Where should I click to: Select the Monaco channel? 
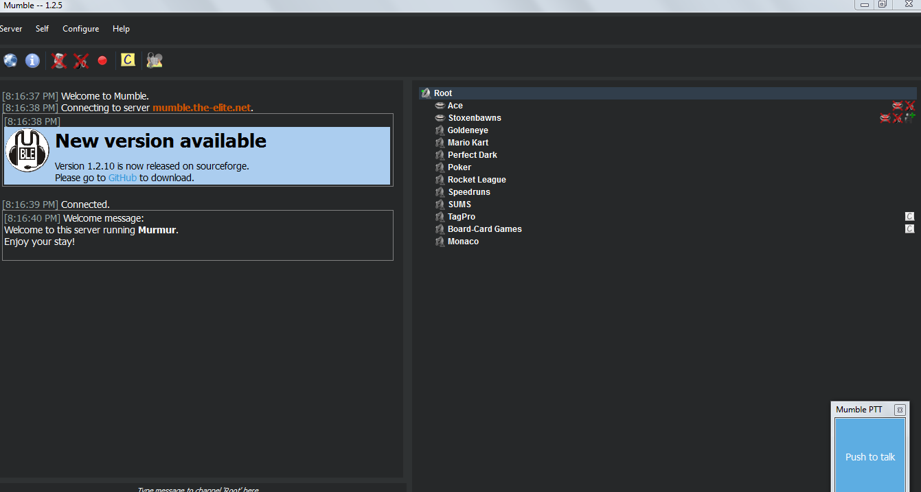(463, 242)
